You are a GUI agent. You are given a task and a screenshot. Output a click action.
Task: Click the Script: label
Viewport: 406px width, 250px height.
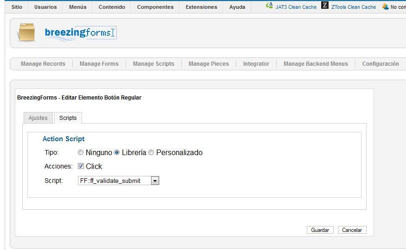pyautogui.click(x=54, y=181)
